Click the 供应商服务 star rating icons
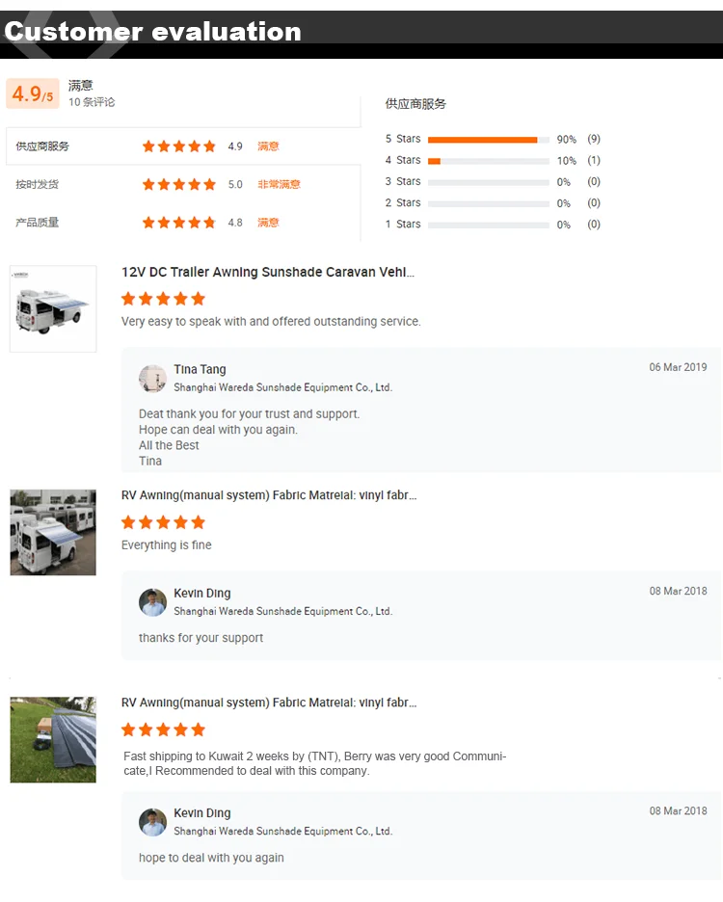 click(178, 146)
